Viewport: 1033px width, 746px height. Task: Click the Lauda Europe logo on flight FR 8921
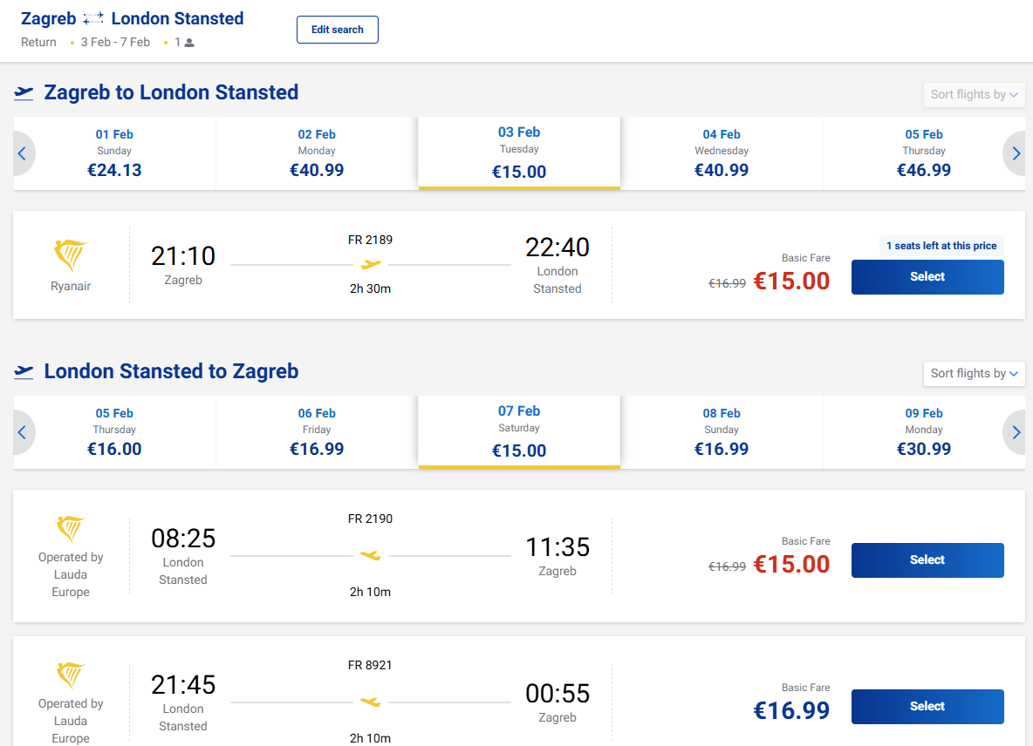(x=71, y=675)
